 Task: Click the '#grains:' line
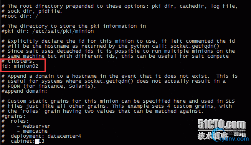pos(13,116)
